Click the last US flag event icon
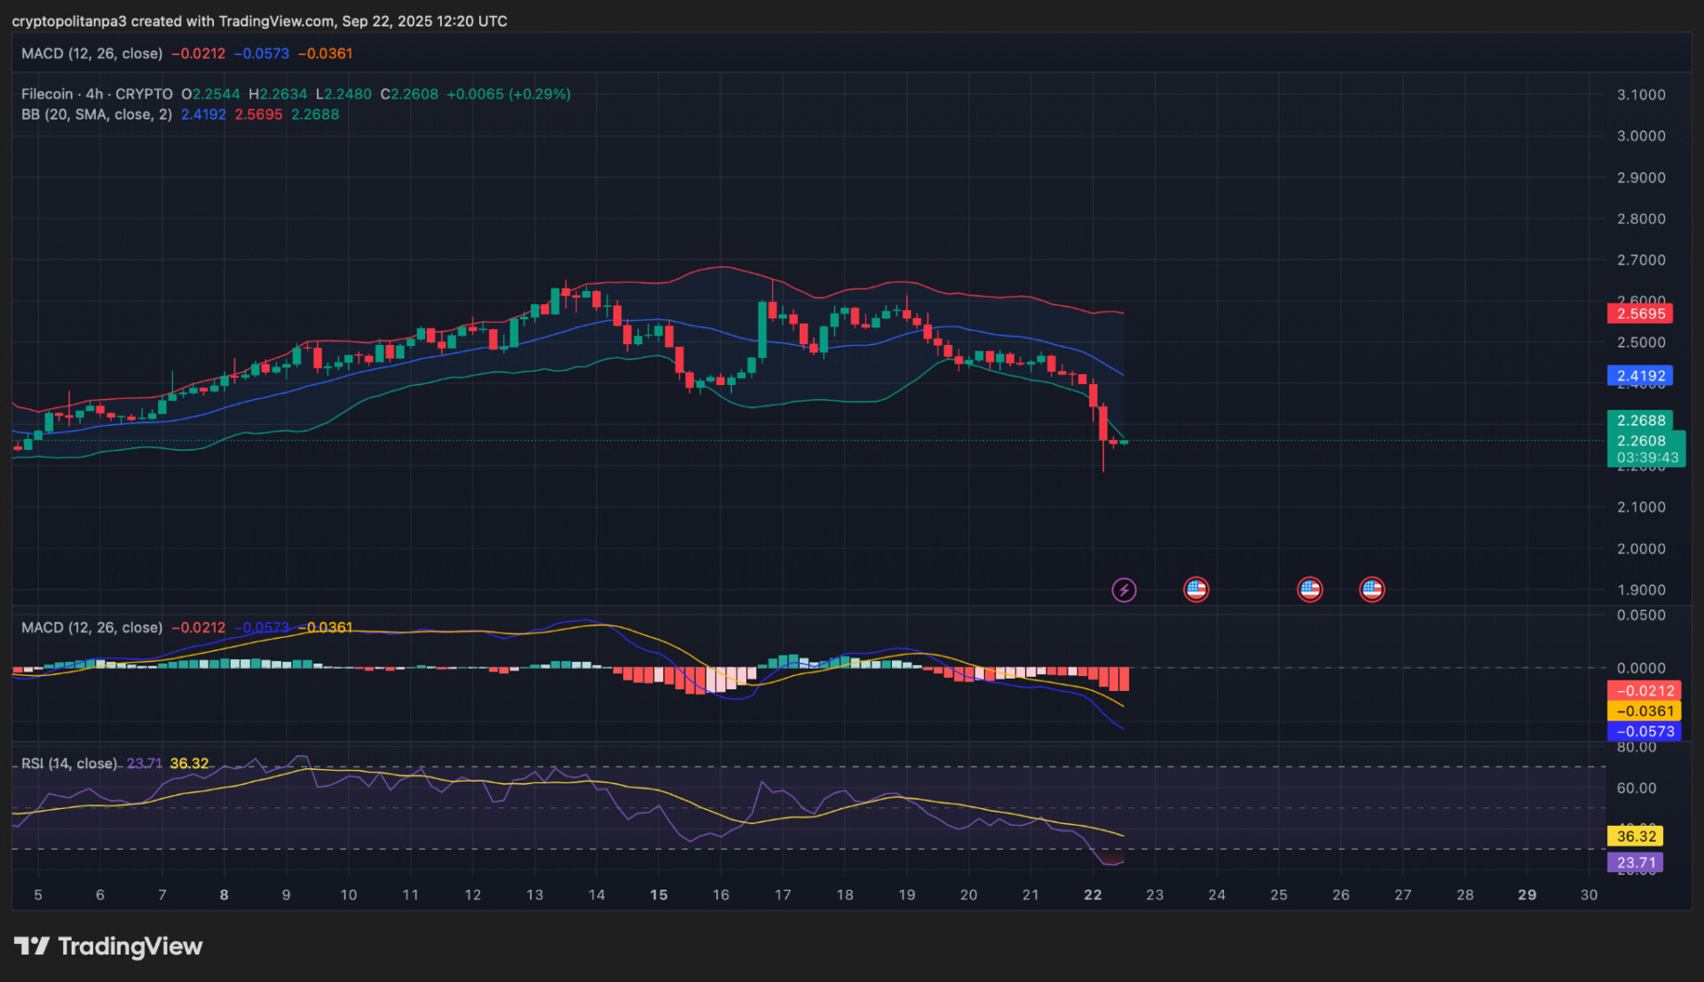The height and width of the screenshot is (982, 1704). click(x=1371, y=589)
